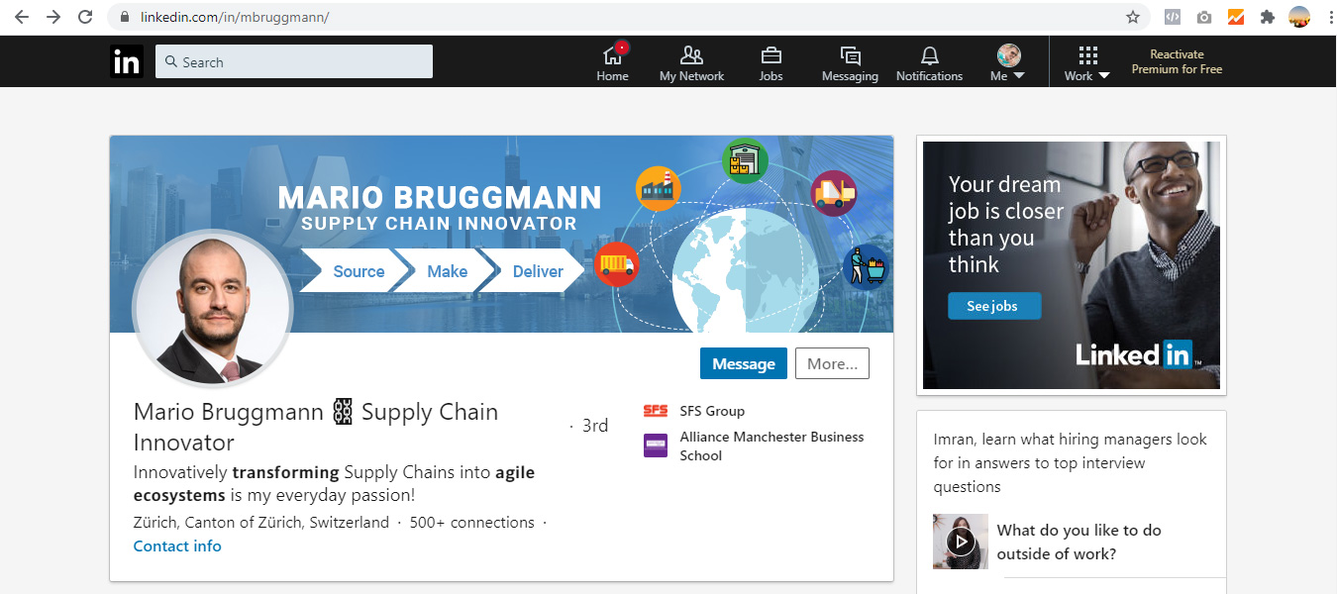Bookmark this page with the star icon
The image size is (1337, 594).
point(1133,17)
